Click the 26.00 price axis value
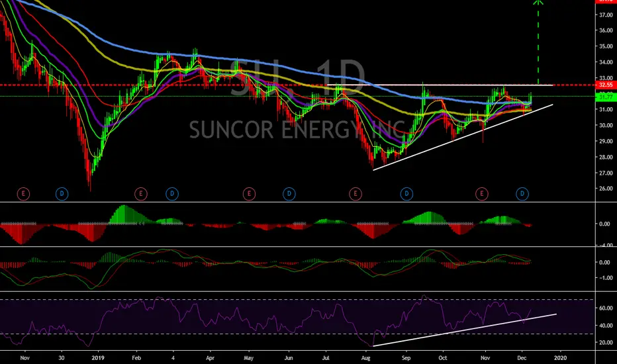Viewport: 617px width, 364px height. point(606,189)
